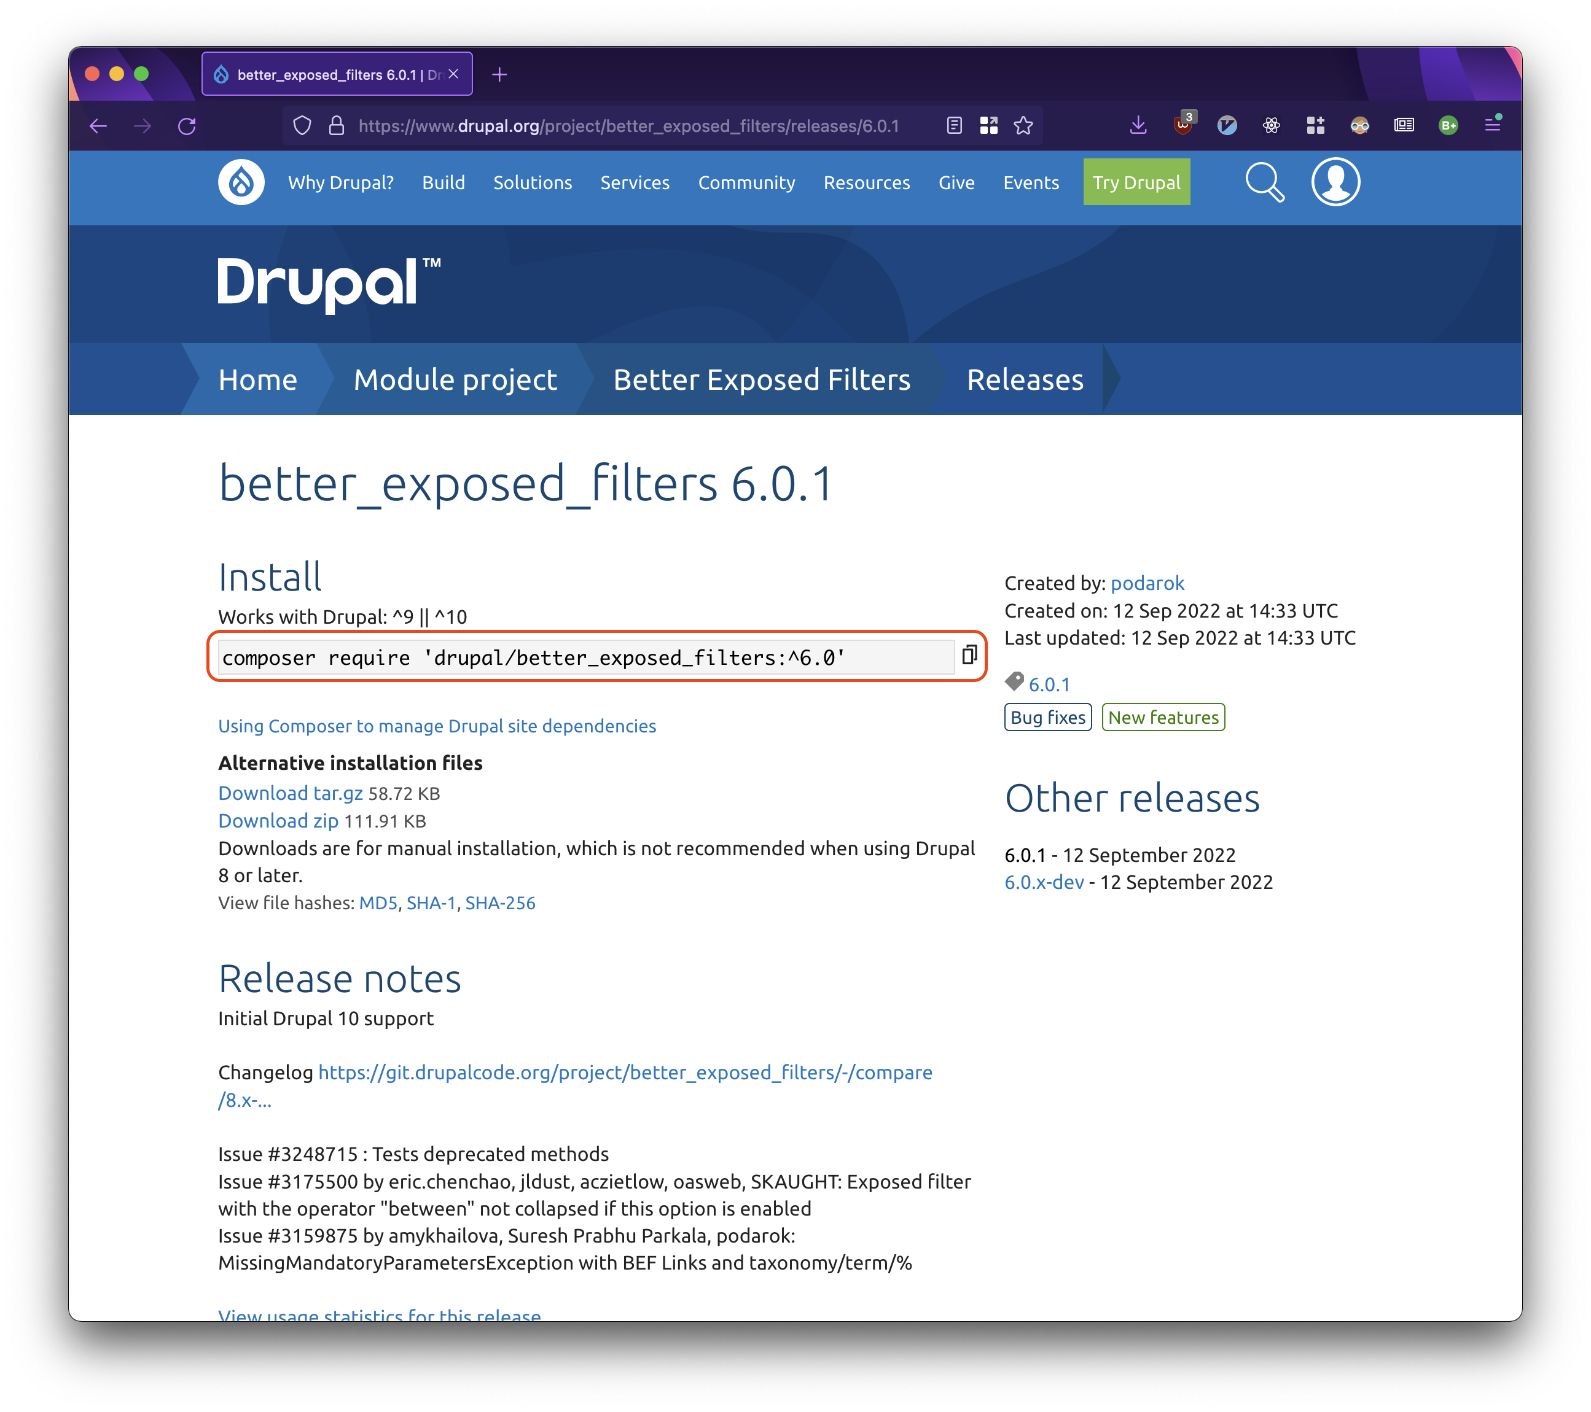The height and width of the screenshot is (1412, 1591).
Task: Click the browser forward arrow
Action: [x=143, y=126]
